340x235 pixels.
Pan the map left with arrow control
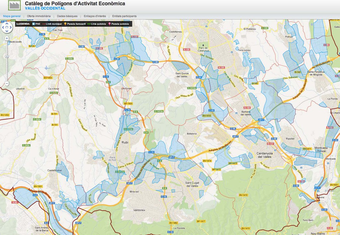(3, 27)
